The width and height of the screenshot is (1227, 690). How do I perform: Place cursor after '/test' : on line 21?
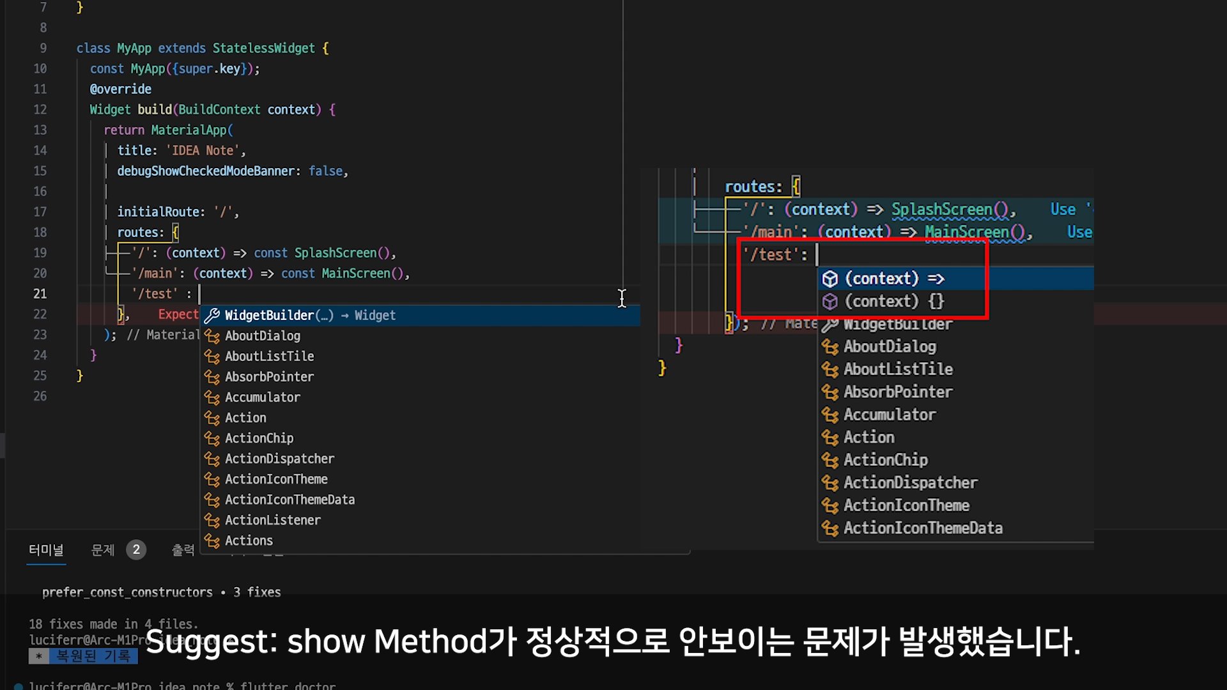click(199, 294)
